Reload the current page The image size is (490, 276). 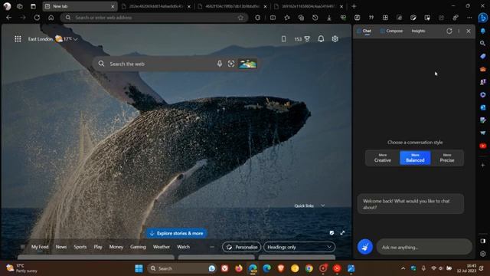pyautogui.click(x=37, y=18)
